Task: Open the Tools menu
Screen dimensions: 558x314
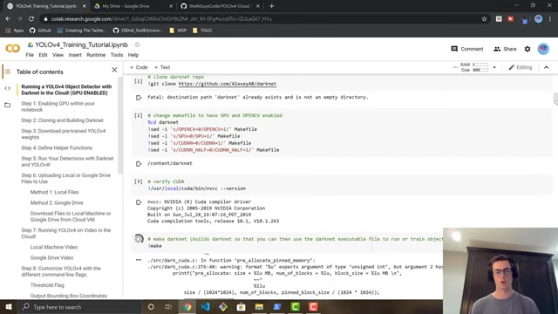Action: coord(116,55)
